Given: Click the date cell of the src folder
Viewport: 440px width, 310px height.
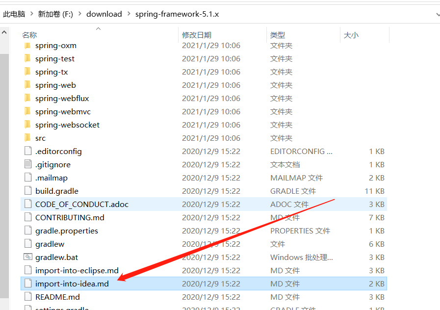Looking at the screenshot, I should (x=211, y=138).
